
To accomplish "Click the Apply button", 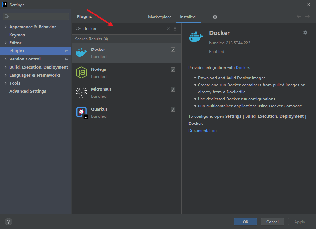I will (300, 222).
